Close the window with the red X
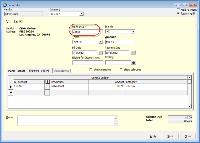The image size is (200, 143). 193,5
